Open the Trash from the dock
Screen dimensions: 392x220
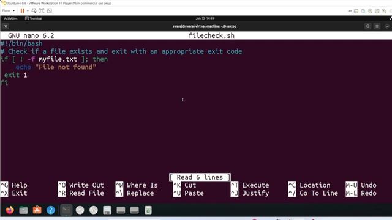(148, 210)
